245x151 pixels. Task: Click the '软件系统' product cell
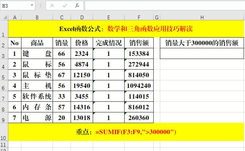coord(37,96)
